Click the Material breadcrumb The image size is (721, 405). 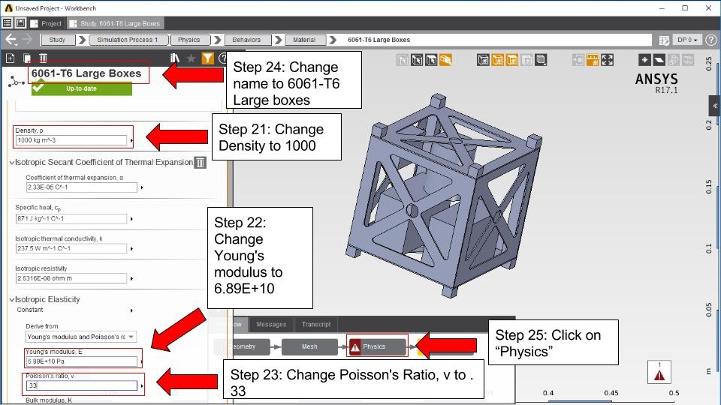click(x=304, y=40)
